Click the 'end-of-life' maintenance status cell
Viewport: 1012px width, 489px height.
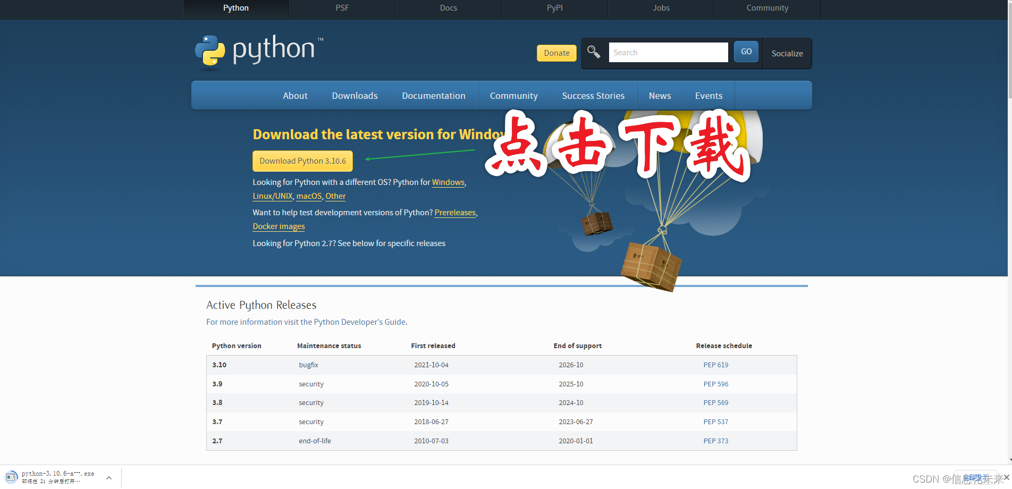pyautogui.click(x=315, y=441)
